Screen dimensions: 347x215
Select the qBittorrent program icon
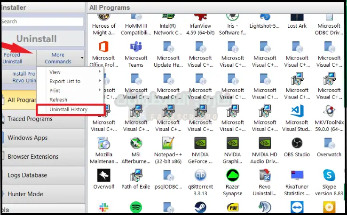(200, 175)
